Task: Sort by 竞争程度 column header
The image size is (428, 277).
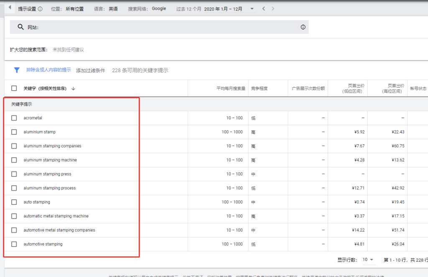Action: tap(259, 88)
